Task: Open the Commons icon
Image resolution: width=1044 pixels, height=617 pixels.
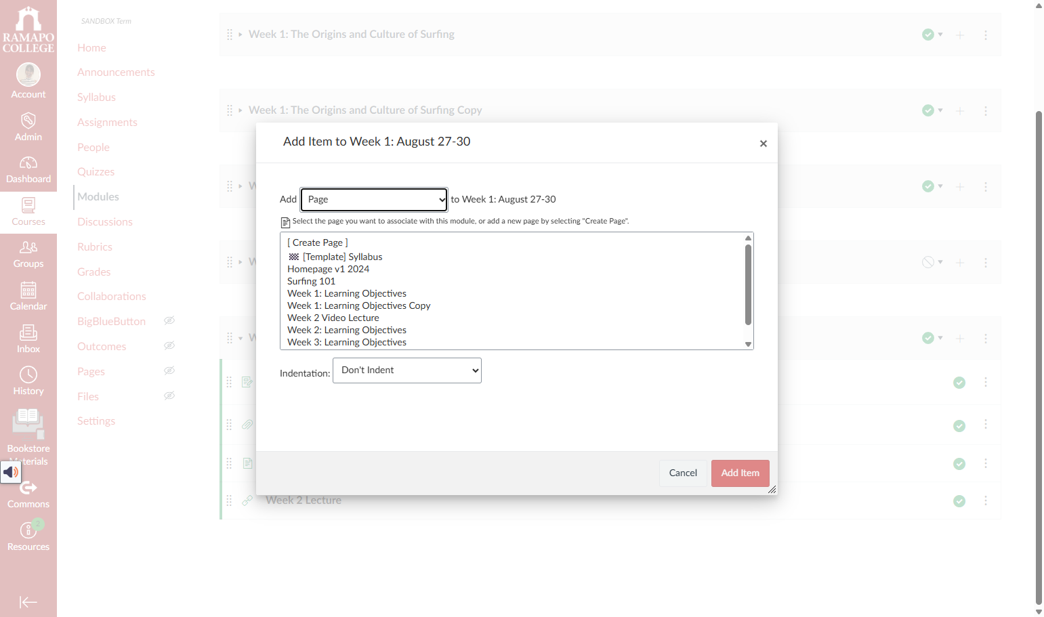Action: pyautogui.click(x=28, y=488)
